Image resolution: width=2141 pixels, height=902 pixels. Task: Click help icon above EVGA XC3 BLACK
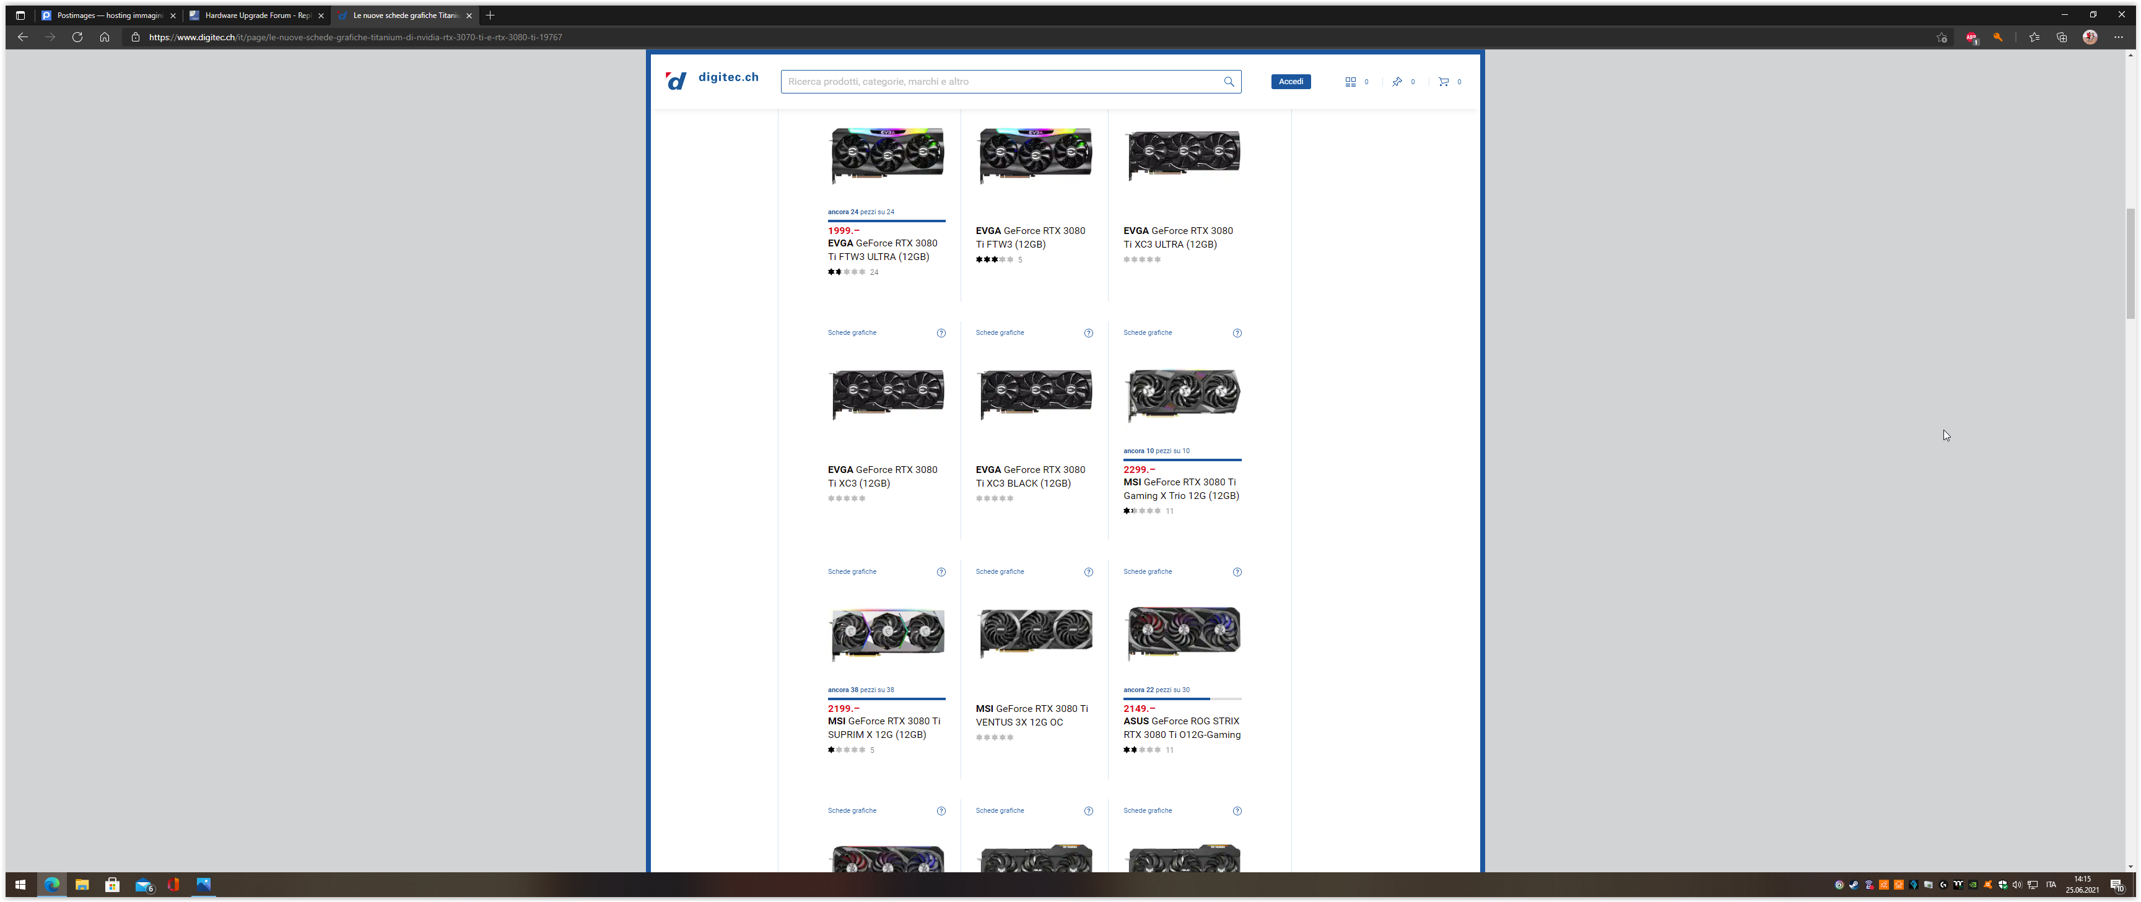[x=1089, y=333]
